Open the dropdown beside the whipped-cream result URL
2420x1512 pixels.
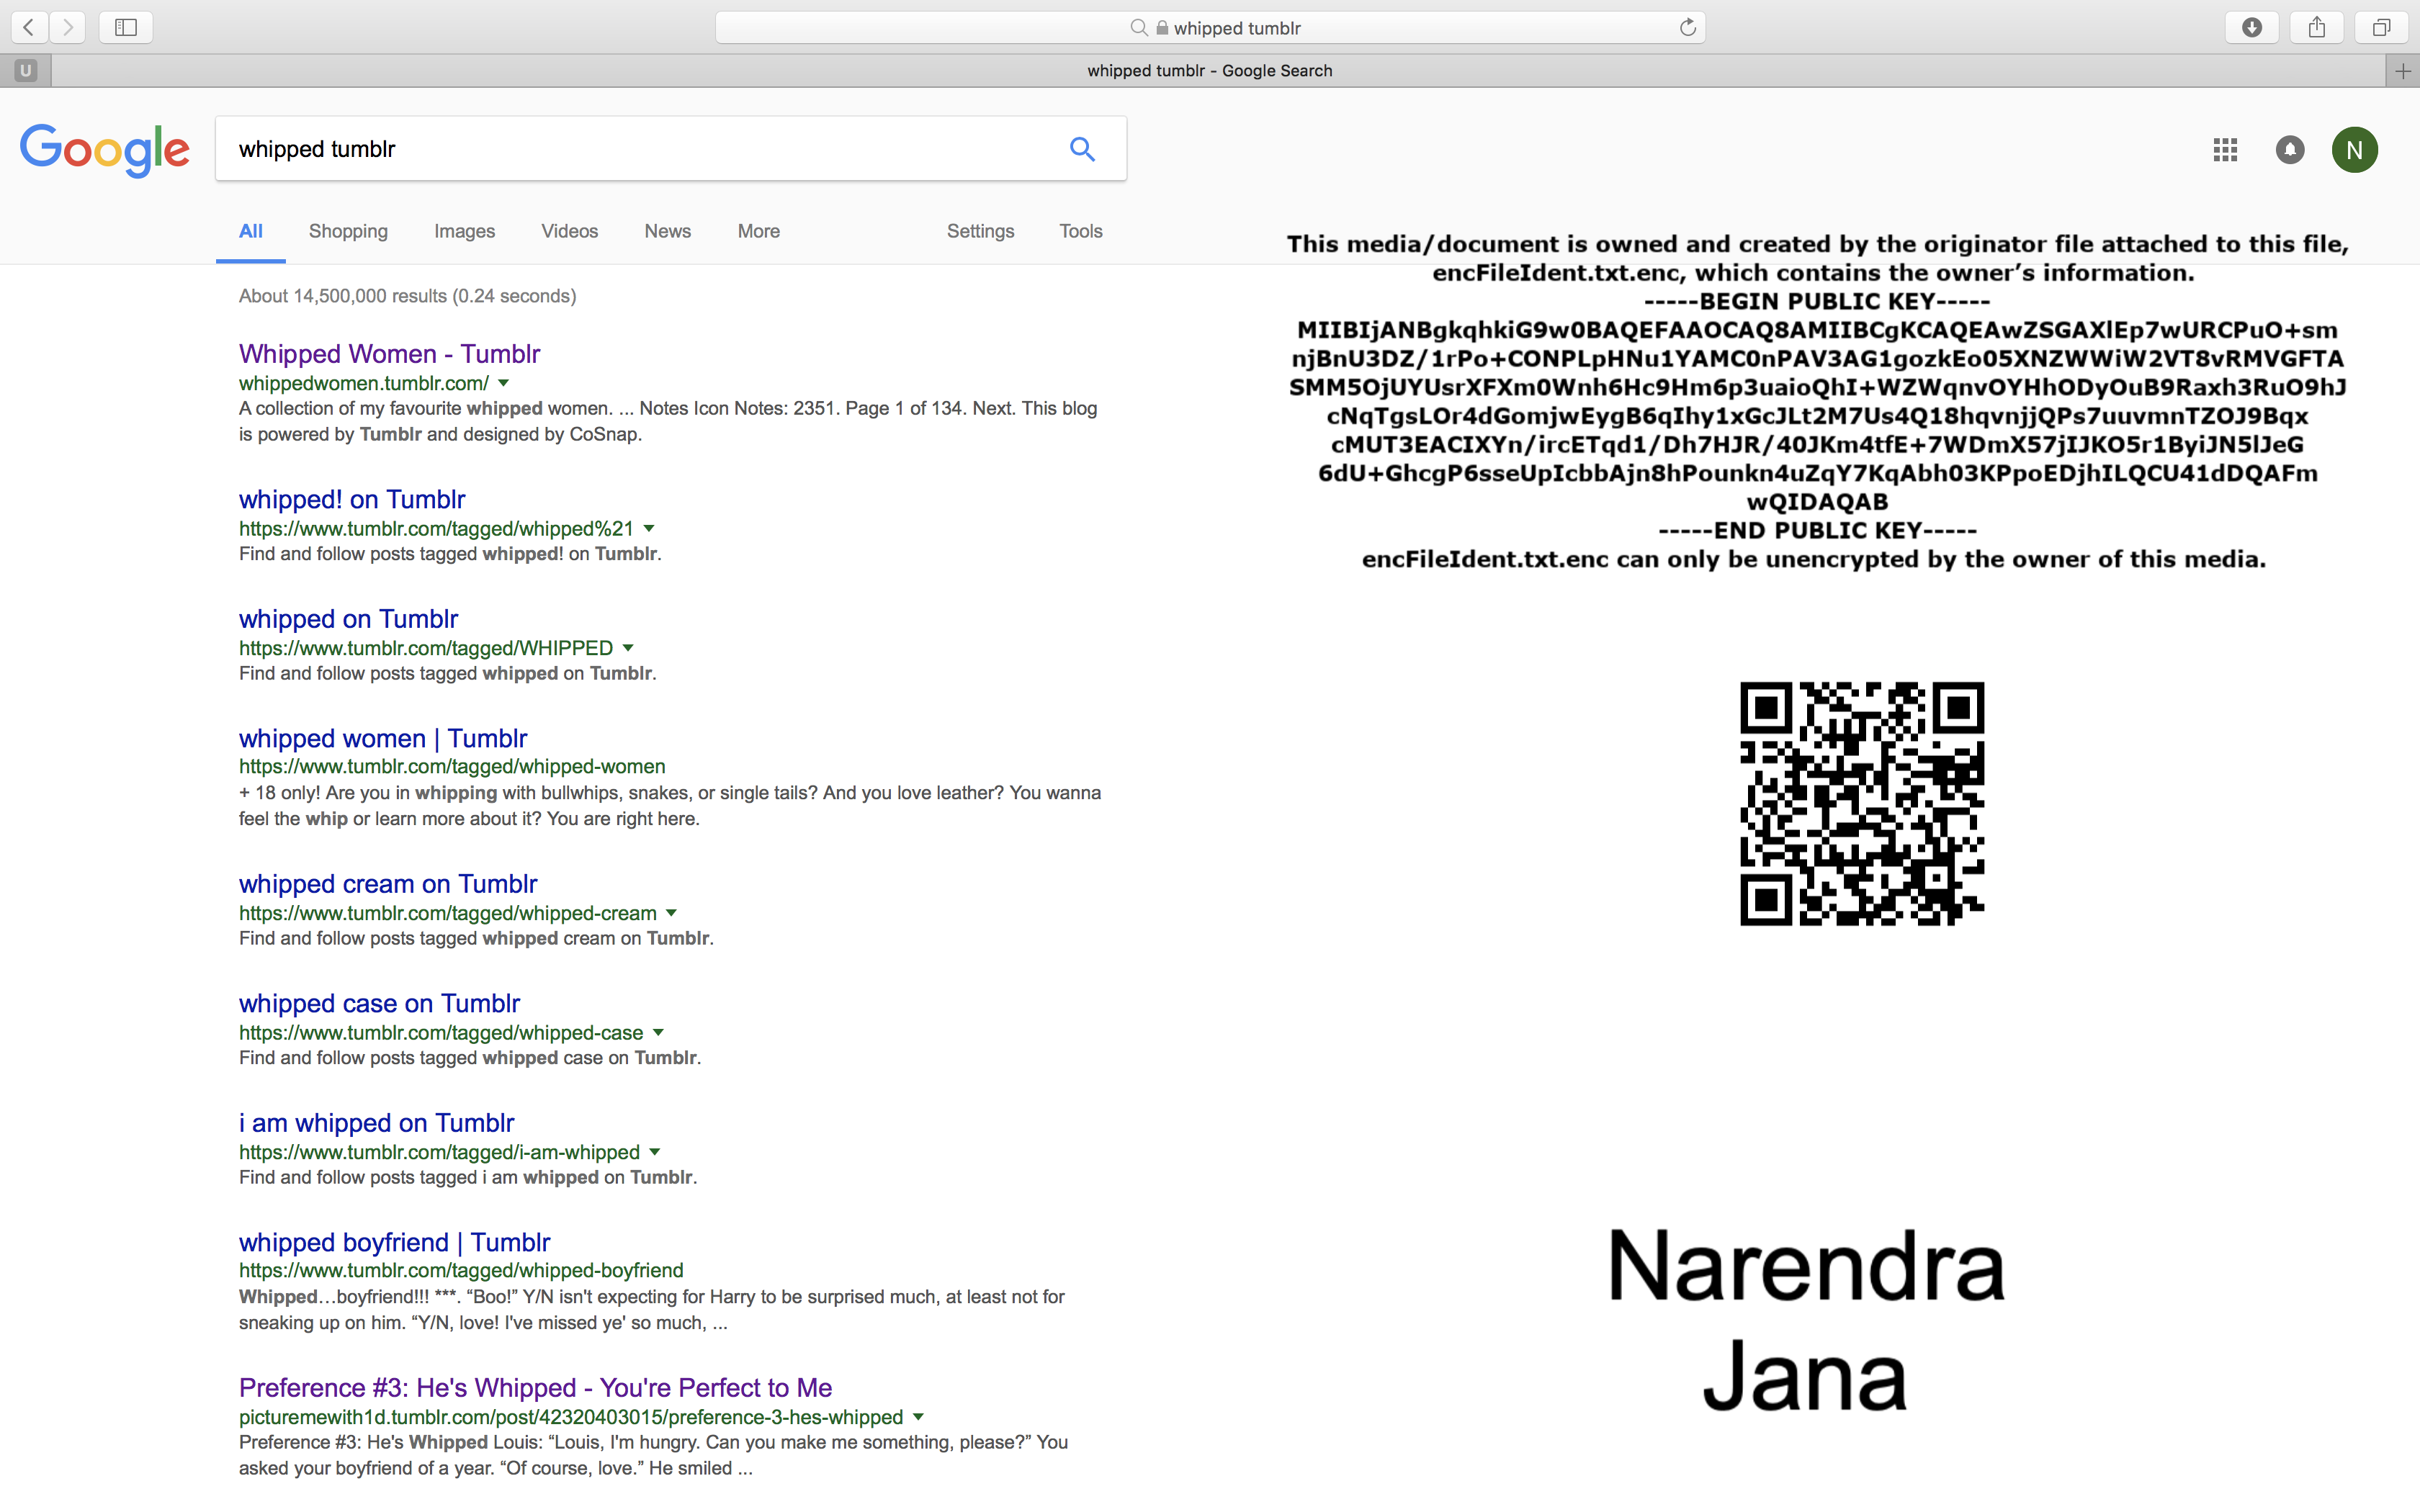pyautogui.click(x=670, y=913)
